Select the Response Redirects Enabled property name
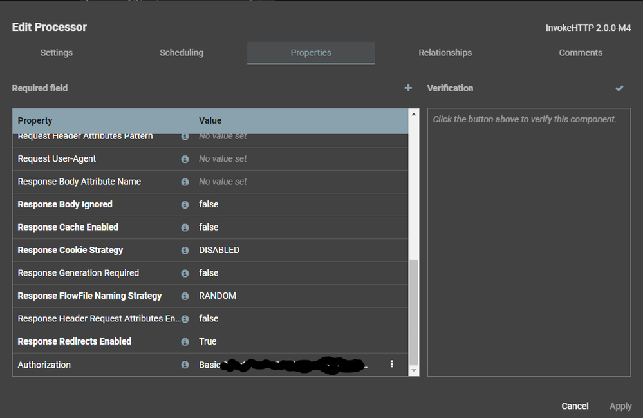Image resolution: width=643 pixels, height=418 pixels. tap(74, 342)
